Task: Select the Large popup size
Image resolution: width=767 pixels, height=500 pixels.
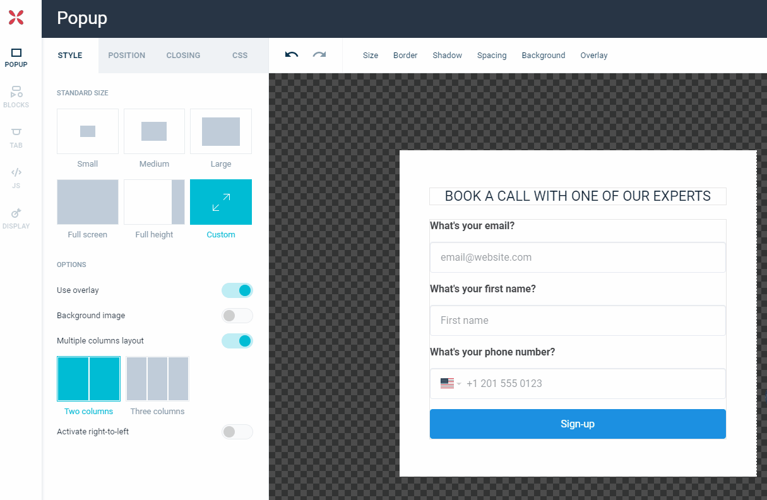Action: pos(221,131)
